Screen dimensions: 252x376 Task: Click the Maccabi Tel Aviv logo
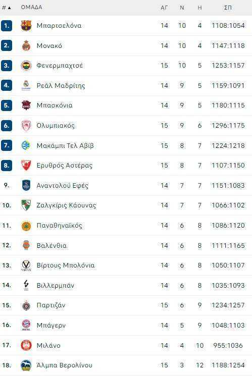pyautogui.click(x=26, y=145)
